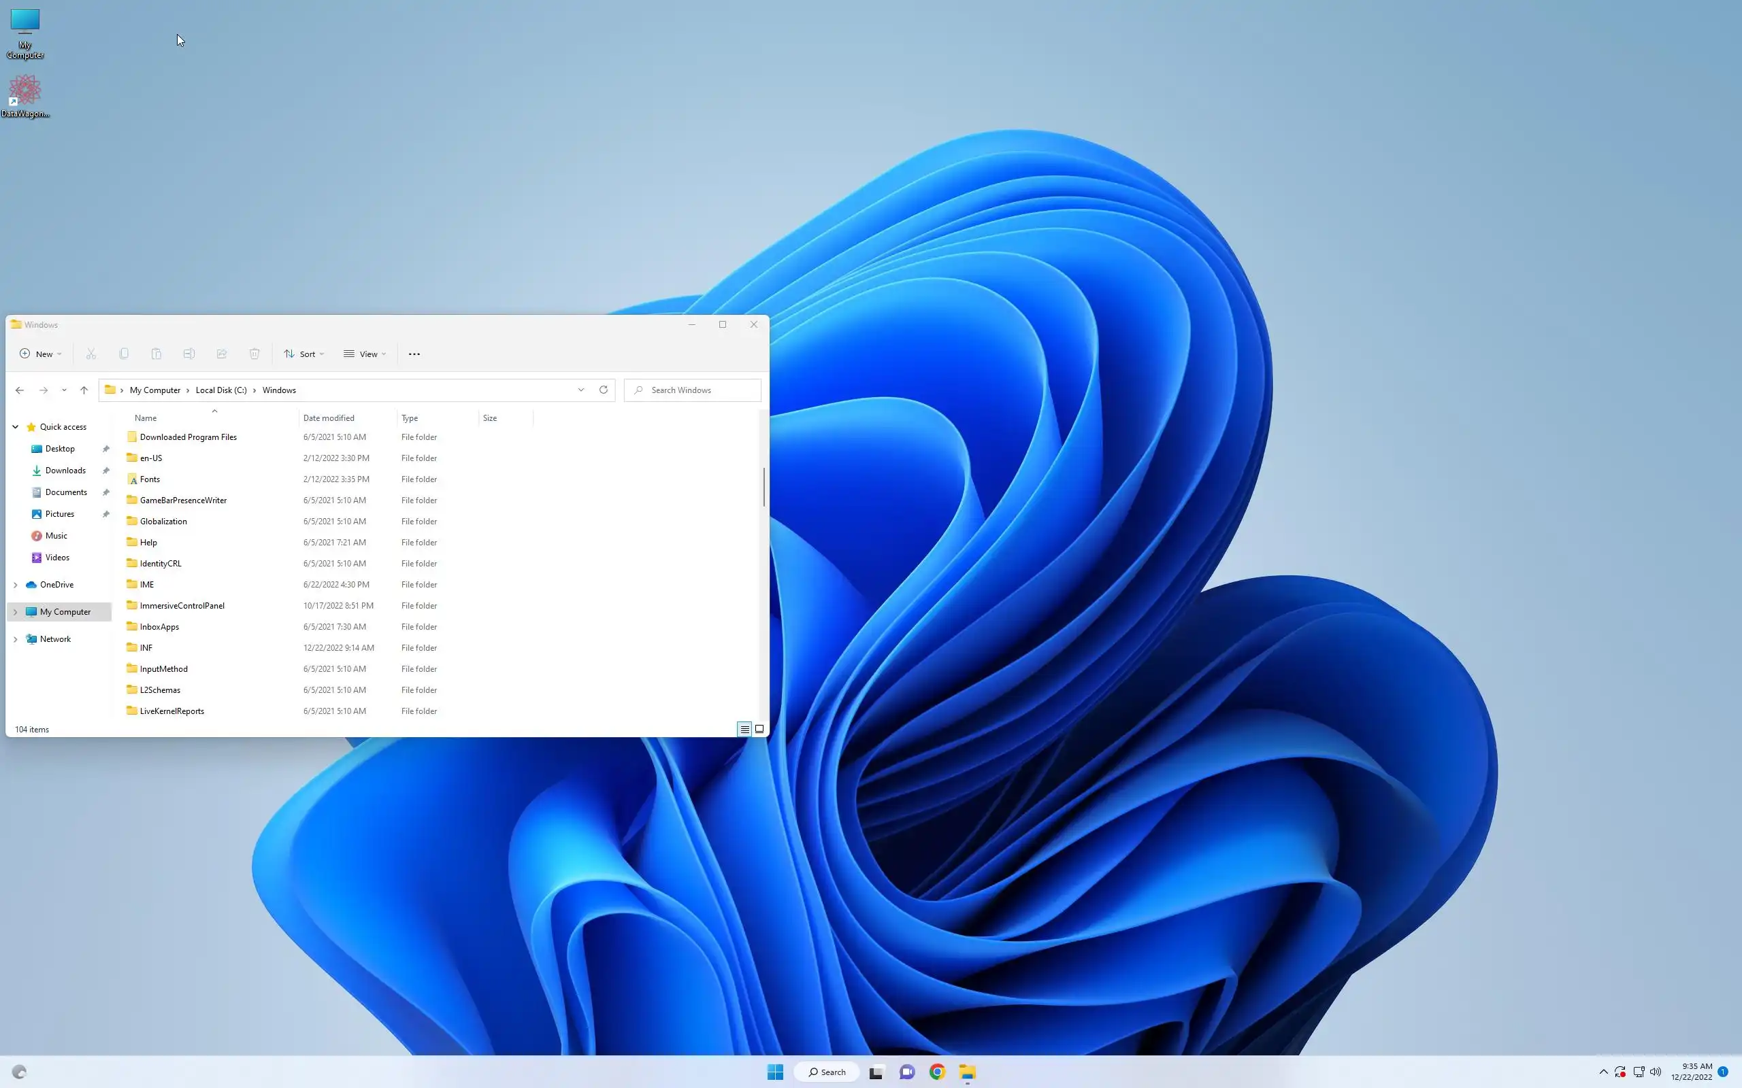Viewport: 1742px width, 1088px height.
Task: Click the Up directory arrow
Action: point(84,390)
